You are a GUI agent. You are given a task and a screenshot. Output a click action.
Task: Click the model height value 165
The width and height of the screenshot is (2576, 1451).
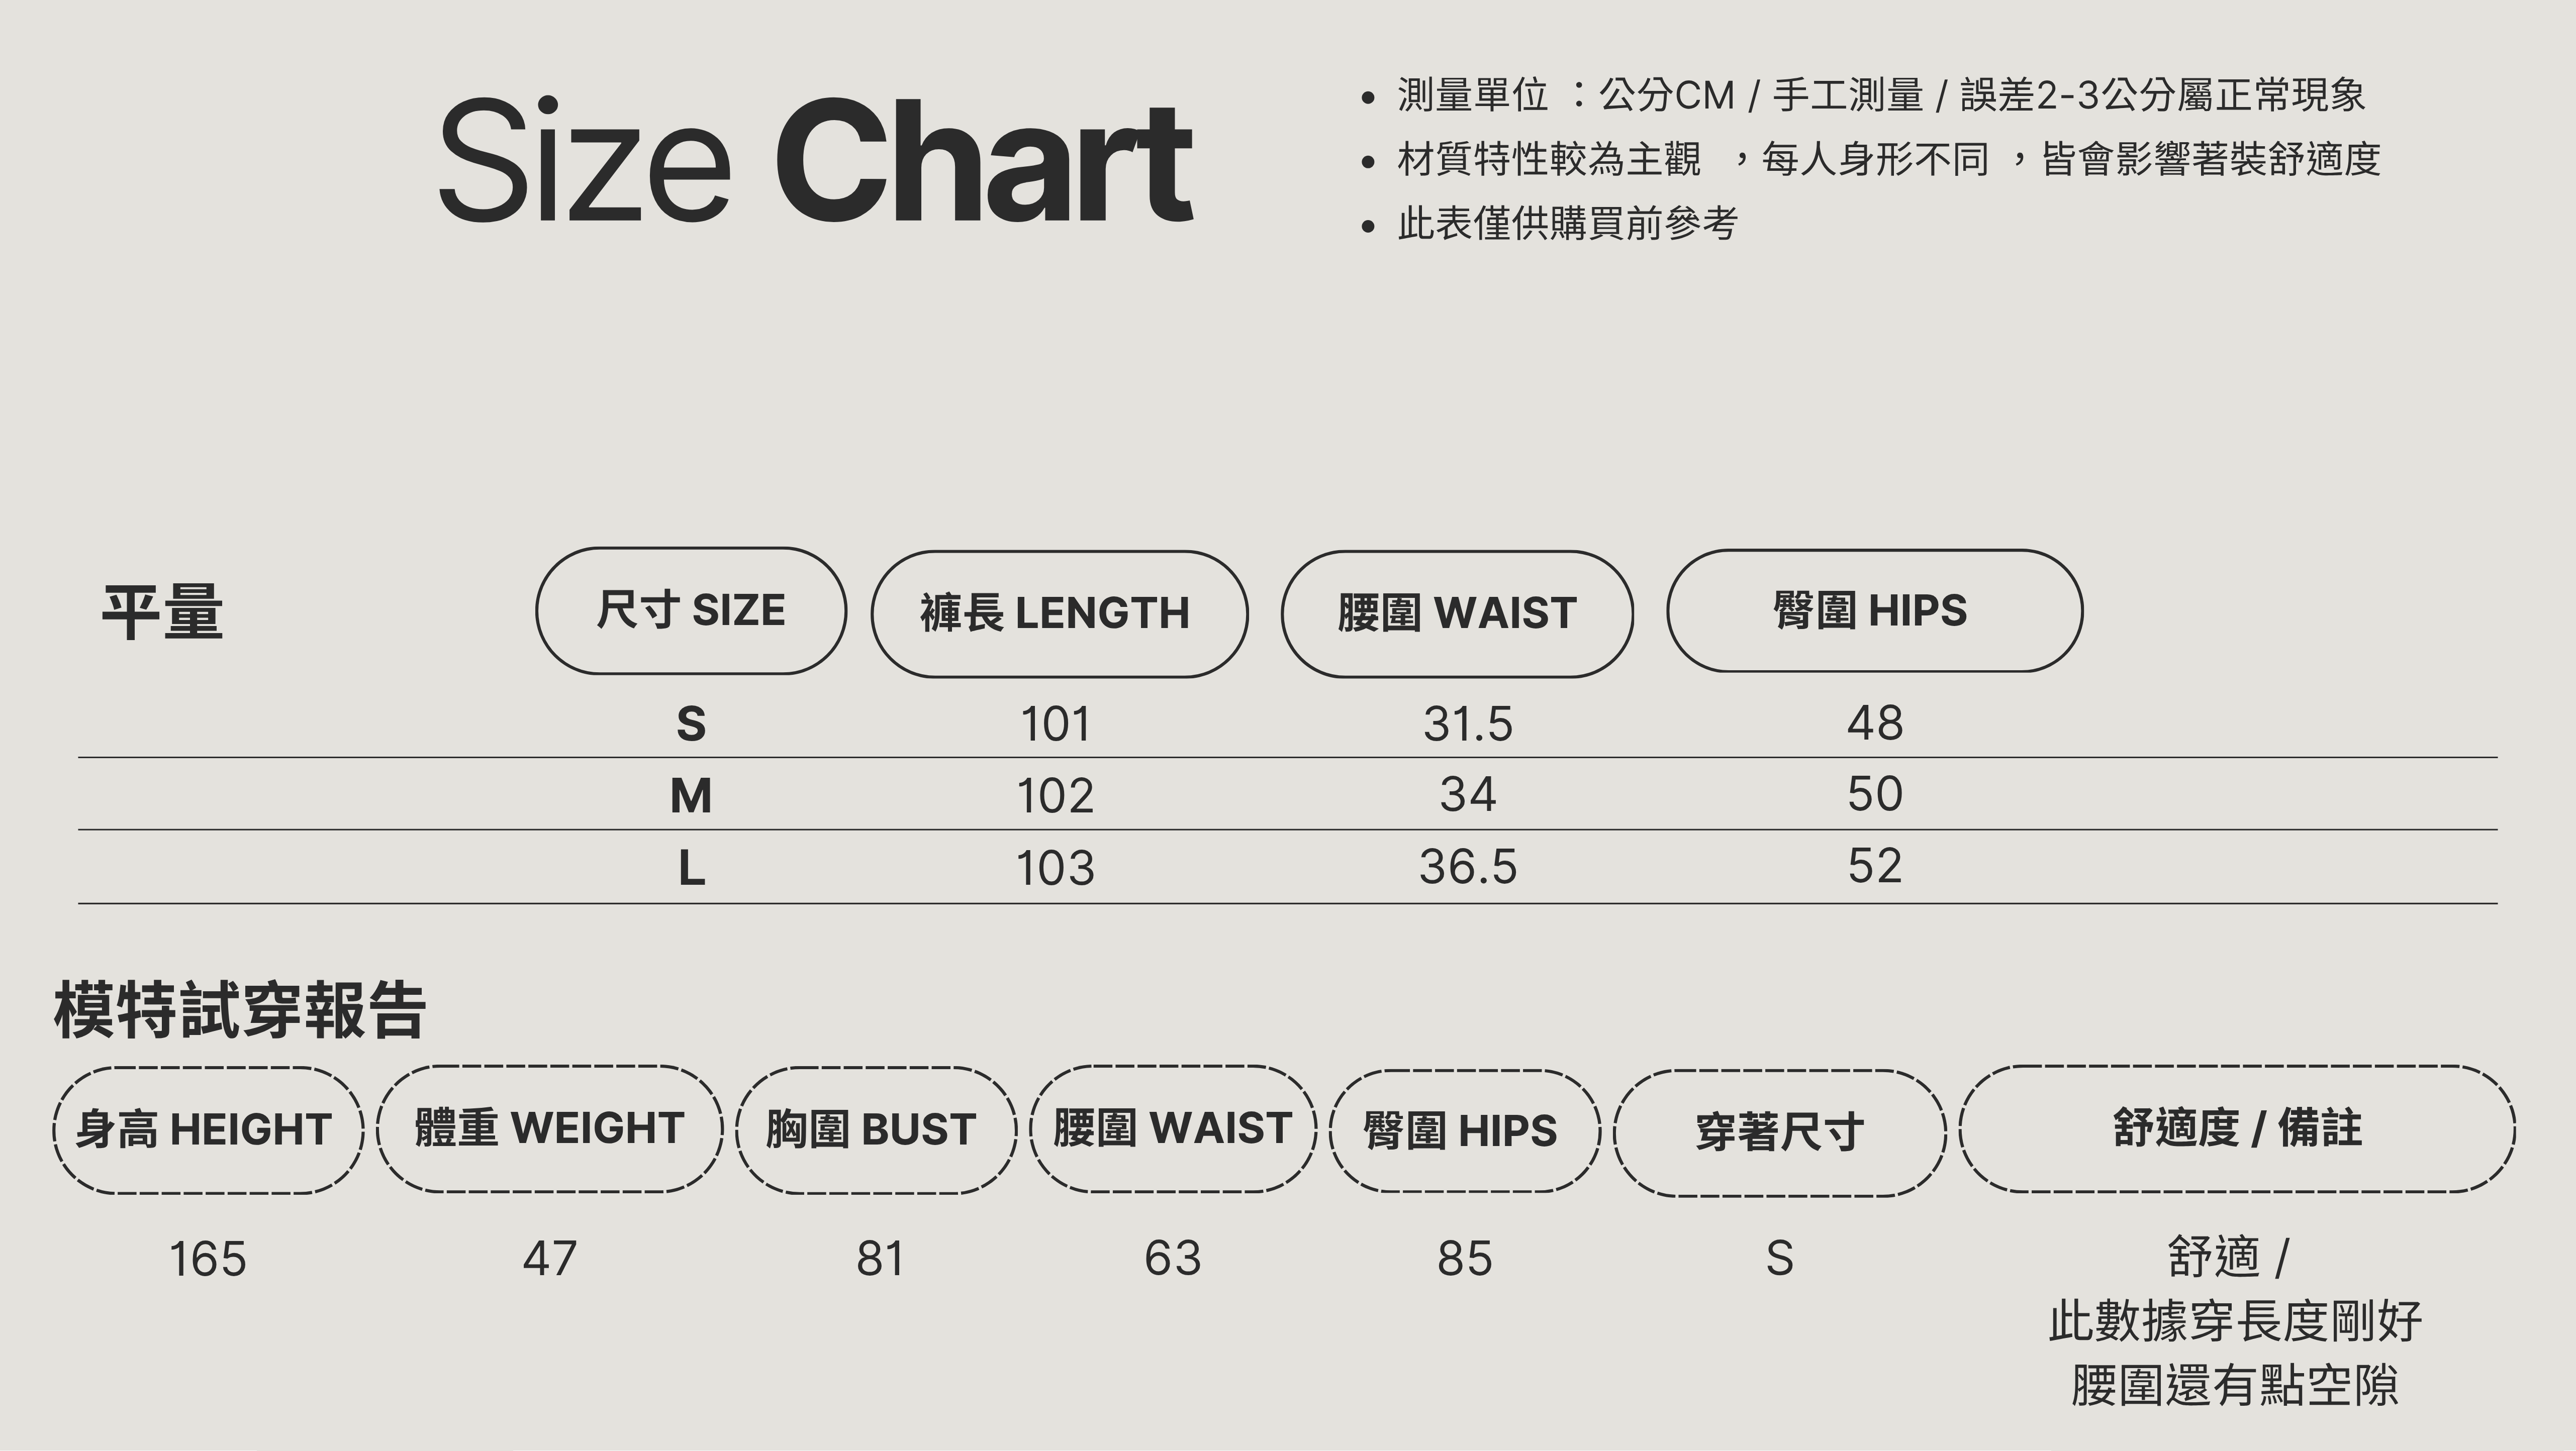[207, 1258]
